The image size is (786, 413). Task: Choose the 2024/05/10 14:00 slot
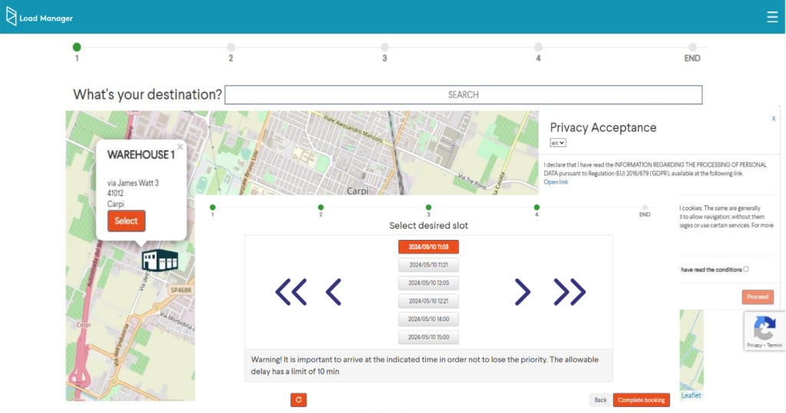coord(428,319)
